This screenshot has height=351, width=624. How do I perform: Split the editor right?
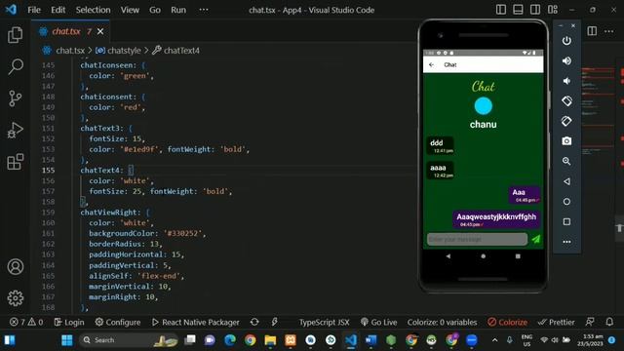click(592, 31)
